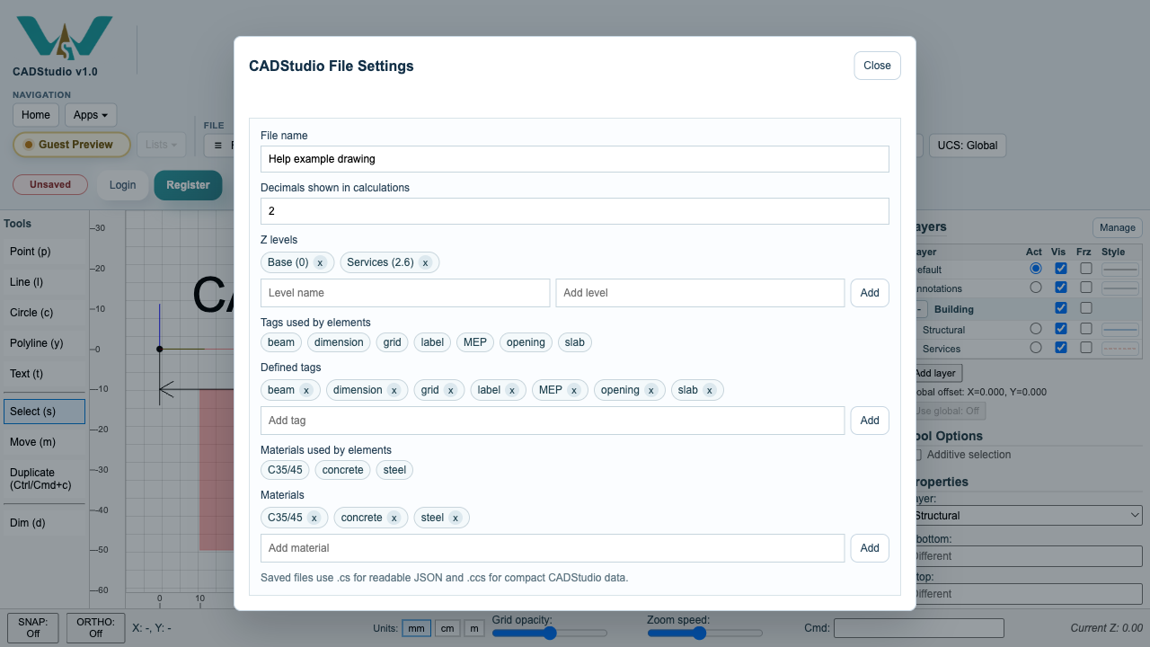The height and width of the screenshot is (647, 1150).
Task: Delete the slab defined tag
Action: (709, 390)
